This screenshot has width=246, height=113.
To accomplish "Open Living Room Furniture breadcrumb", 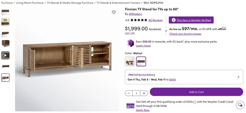I will tap(30, 3).
